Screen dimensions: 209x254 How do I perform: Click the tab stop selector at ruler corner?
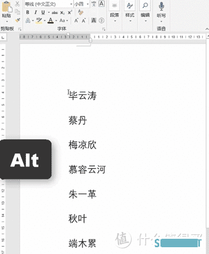tap(3, 37)
